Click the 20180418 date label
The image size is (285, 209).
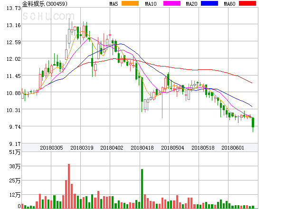click(x=142, y=148)
